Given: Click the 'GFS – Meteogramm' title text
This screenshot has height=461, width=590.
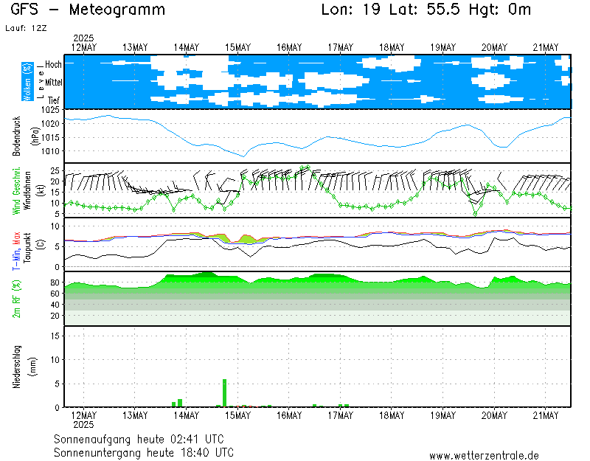Looking at the screenshot, I should [x=88, y=10].
